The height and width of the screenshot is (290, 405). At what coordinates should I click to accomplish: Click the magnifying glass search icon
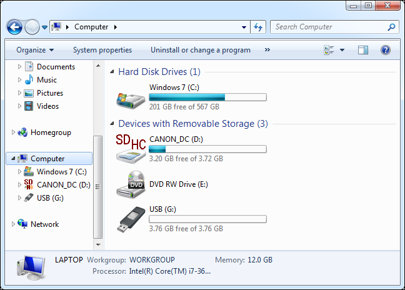point(391,27)
